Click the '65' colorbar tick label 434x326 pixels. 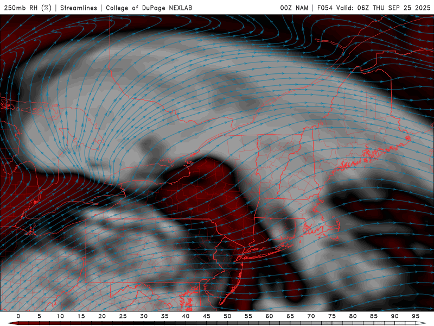click(290, 316)
